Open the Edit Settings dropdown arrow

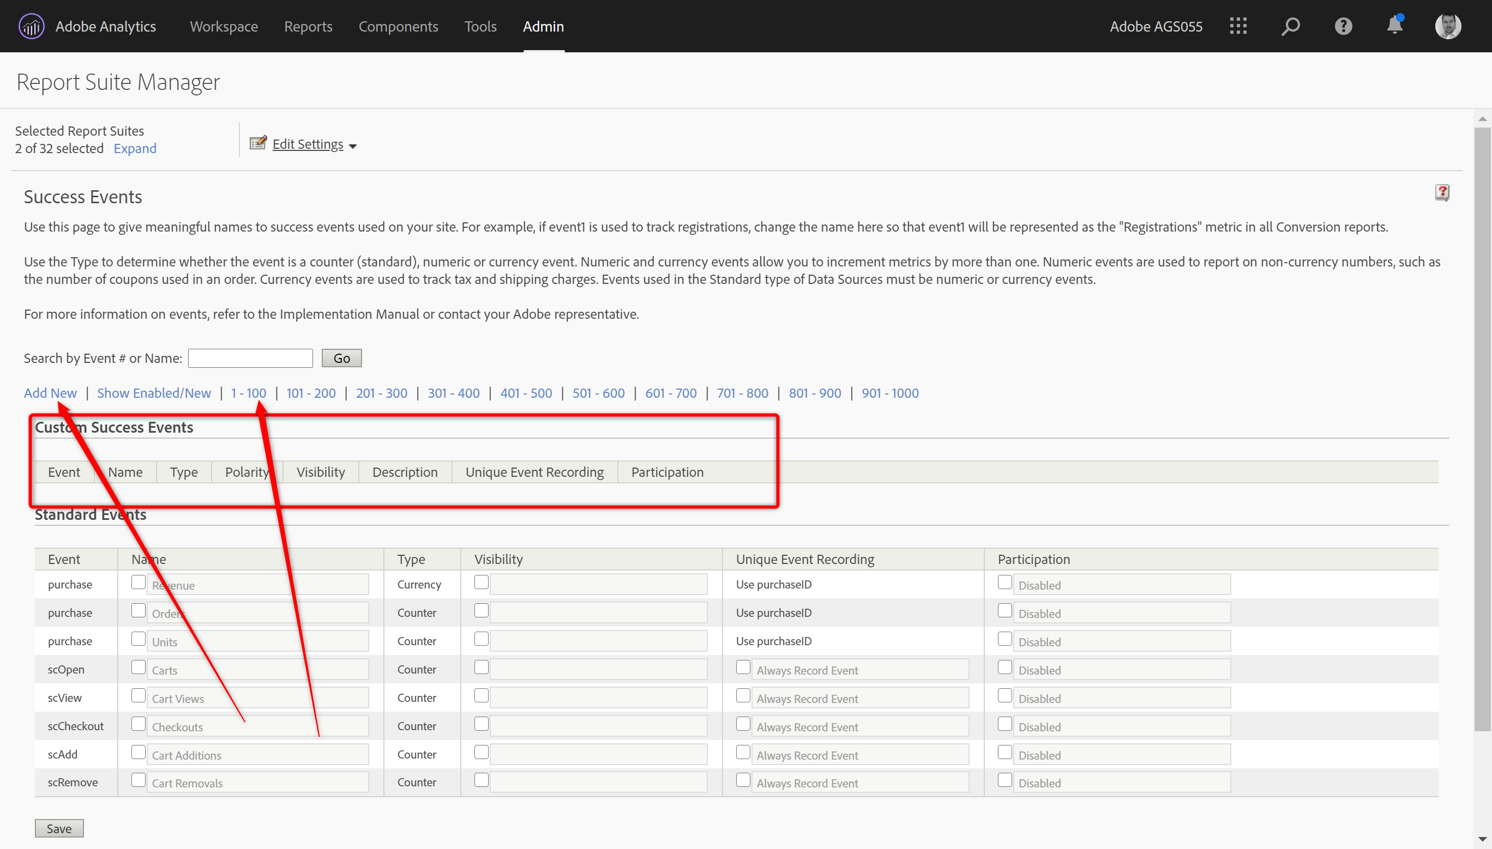pyautogui.click(x=352, y=146)
